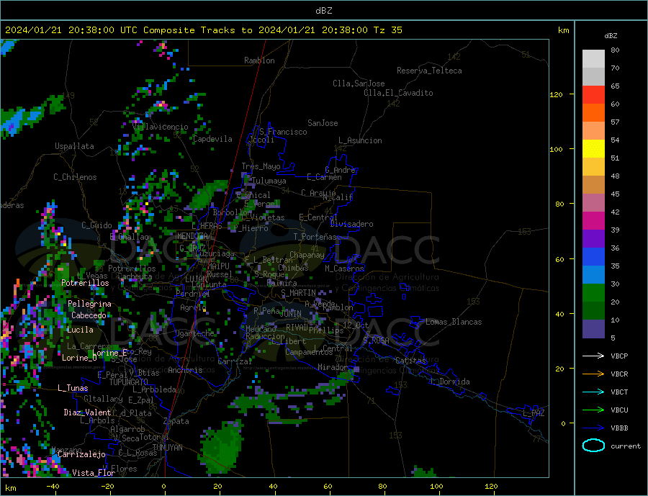Select the 80 dBZ light gray swatch
648x496 pixels.
pos(593,59)
